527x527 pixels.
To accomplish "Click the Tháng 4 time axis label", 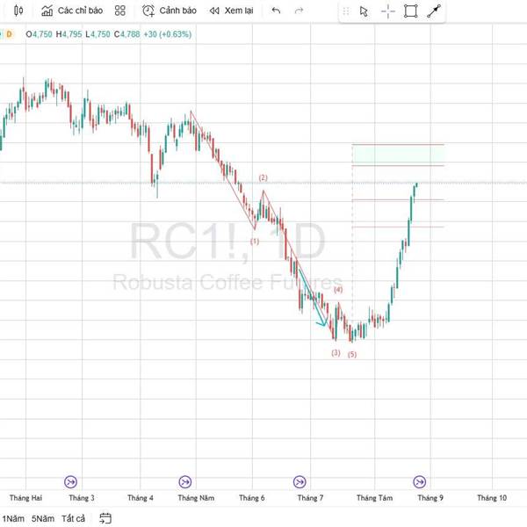I will (141, 498).
